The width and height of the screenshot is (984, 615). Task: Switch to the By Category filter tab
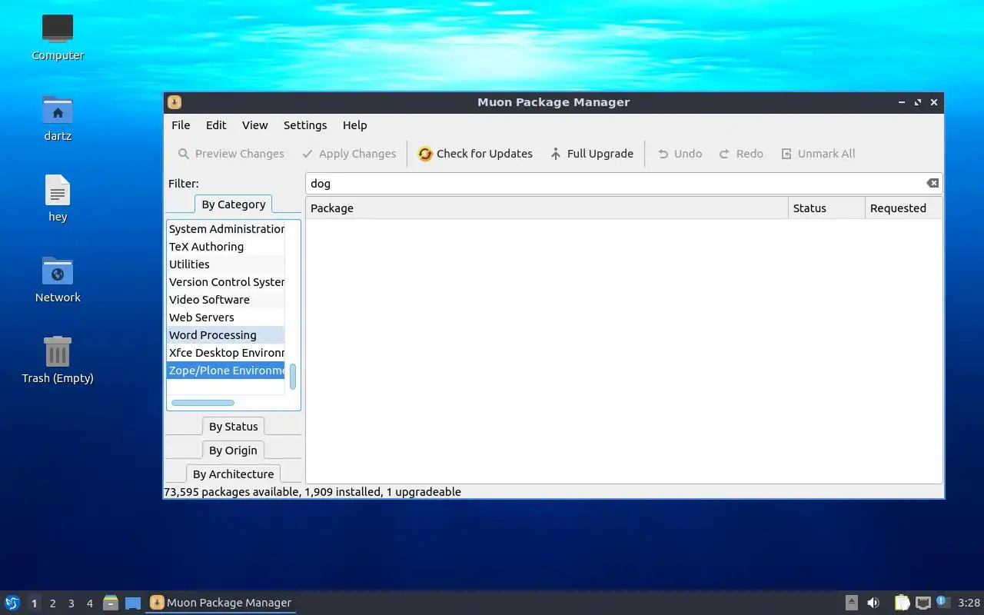pyautogui.click(x=234, y=204)
